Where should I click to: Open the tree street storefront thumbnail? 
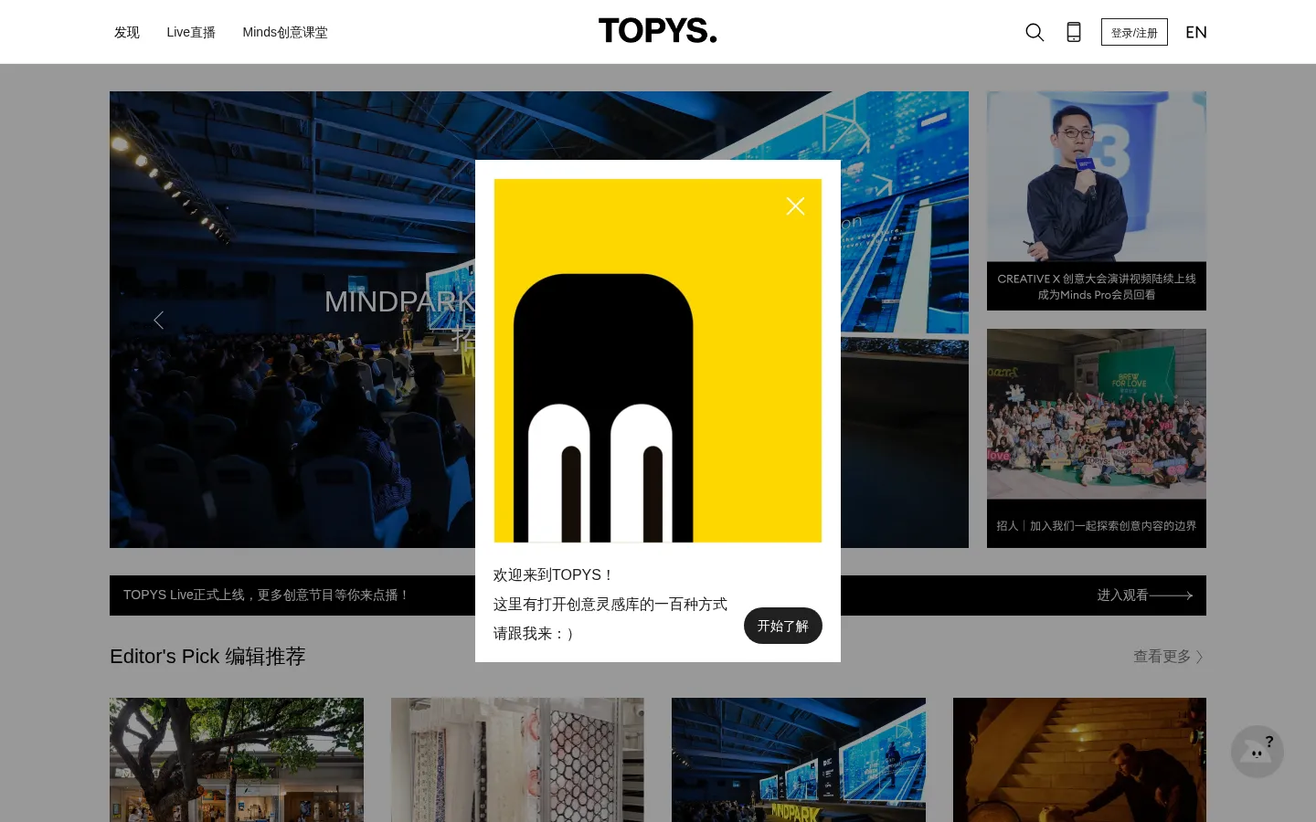click(237, 760)
